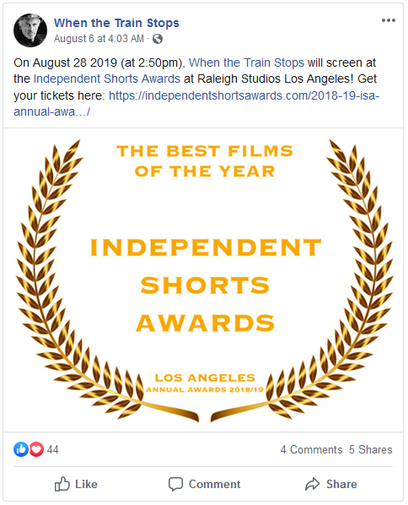Viewport: 408px width, 505px height.
Task: Open the Independent Shorts Awards laurel image
Action: coord(204,280)
